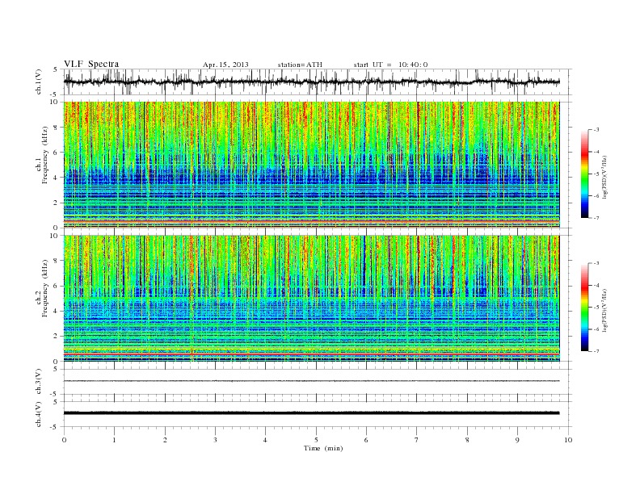640x494 pixels.
Task: Click the "VLF Spectra" plot title
Action: pos(91,64)
